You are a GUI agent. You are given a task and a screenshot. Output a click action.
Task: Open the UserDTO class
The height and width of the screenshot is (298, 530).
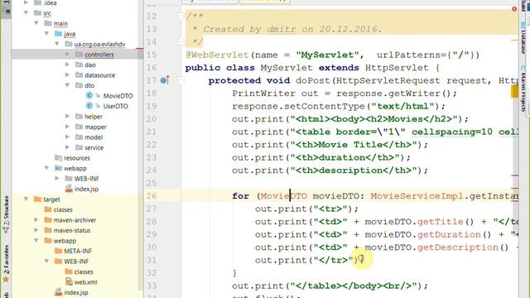[x=116, y=106]
